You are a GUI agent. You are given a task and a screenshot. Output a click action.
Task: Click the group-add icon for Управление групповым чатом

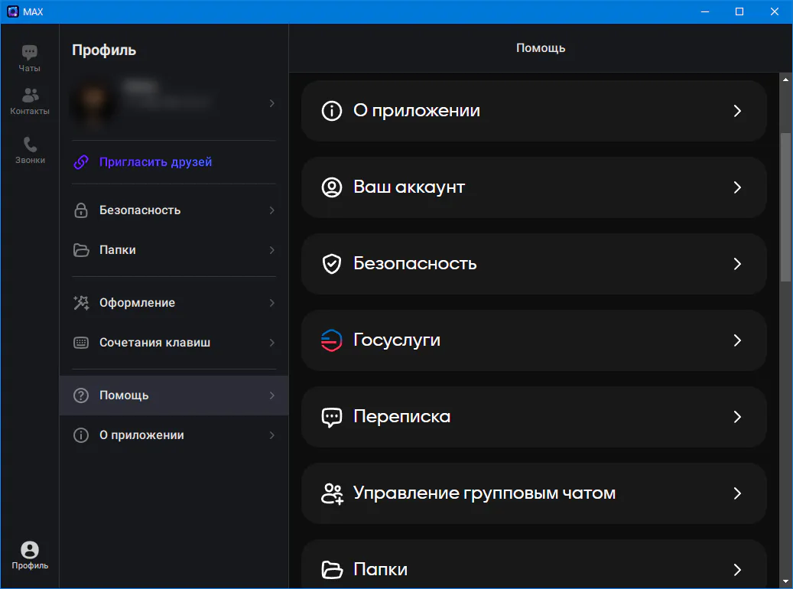[331, 493]
